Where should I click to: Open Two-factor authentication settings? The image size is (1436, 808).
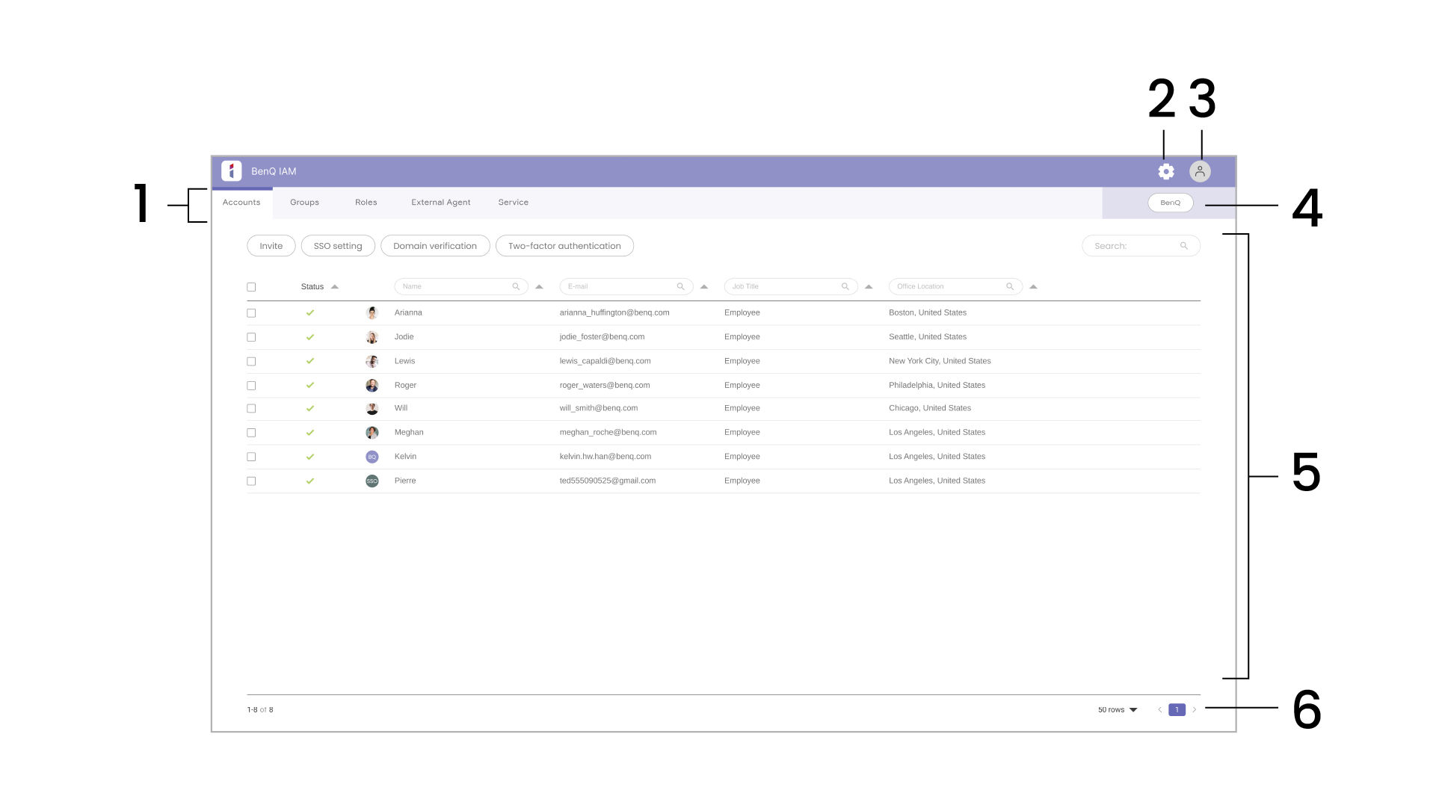pyautogui.click(x=564, y=246)
